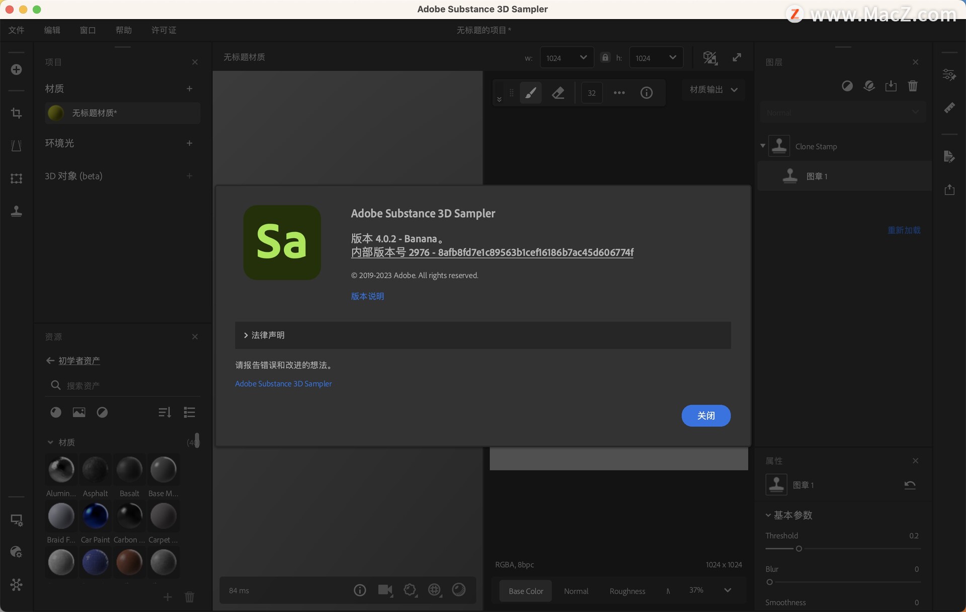Toggle the 3D view mode icon near the resolution fields
The width and height of the screenshot is (966, 612).
[710, 57]
